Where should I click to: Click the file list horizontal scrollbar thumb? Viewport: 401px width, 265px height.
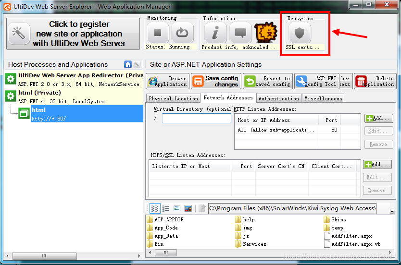166,253
